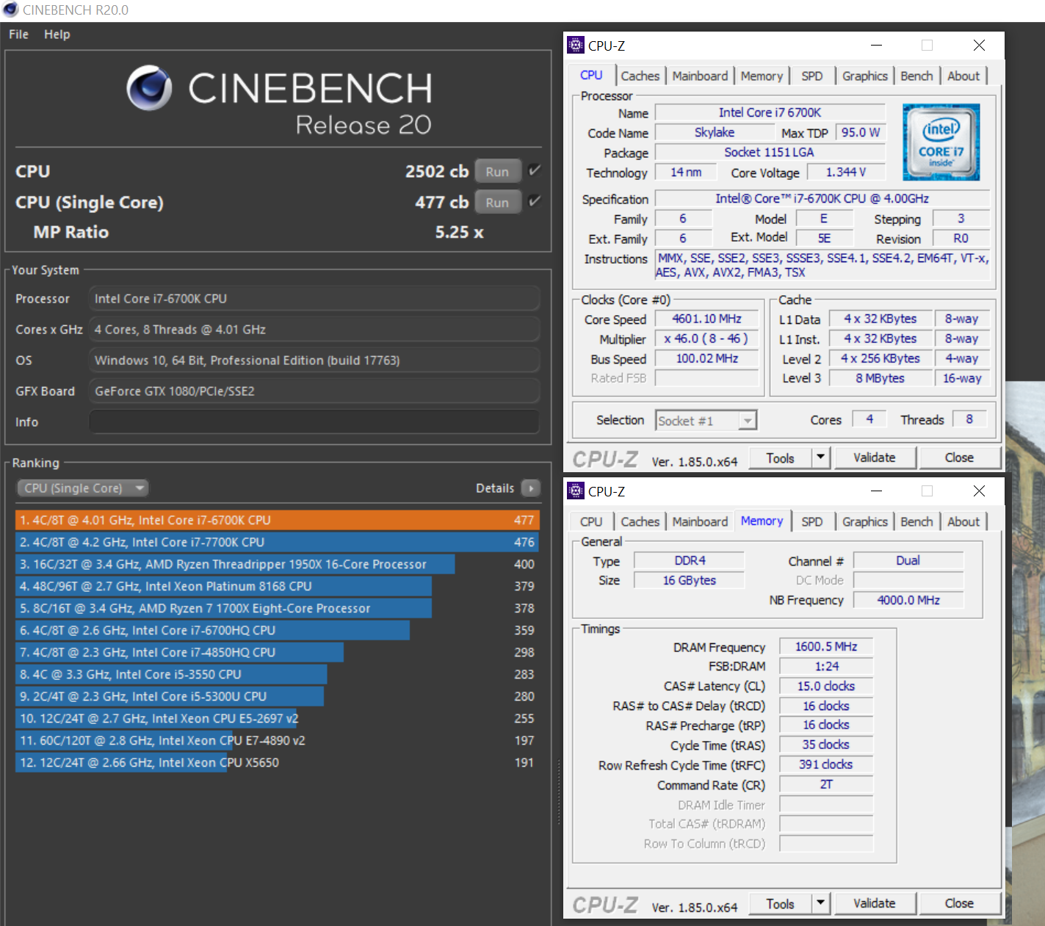
Task: Click CAS# Latency value 15.0 clocks
Action: (x=826, y=686)
